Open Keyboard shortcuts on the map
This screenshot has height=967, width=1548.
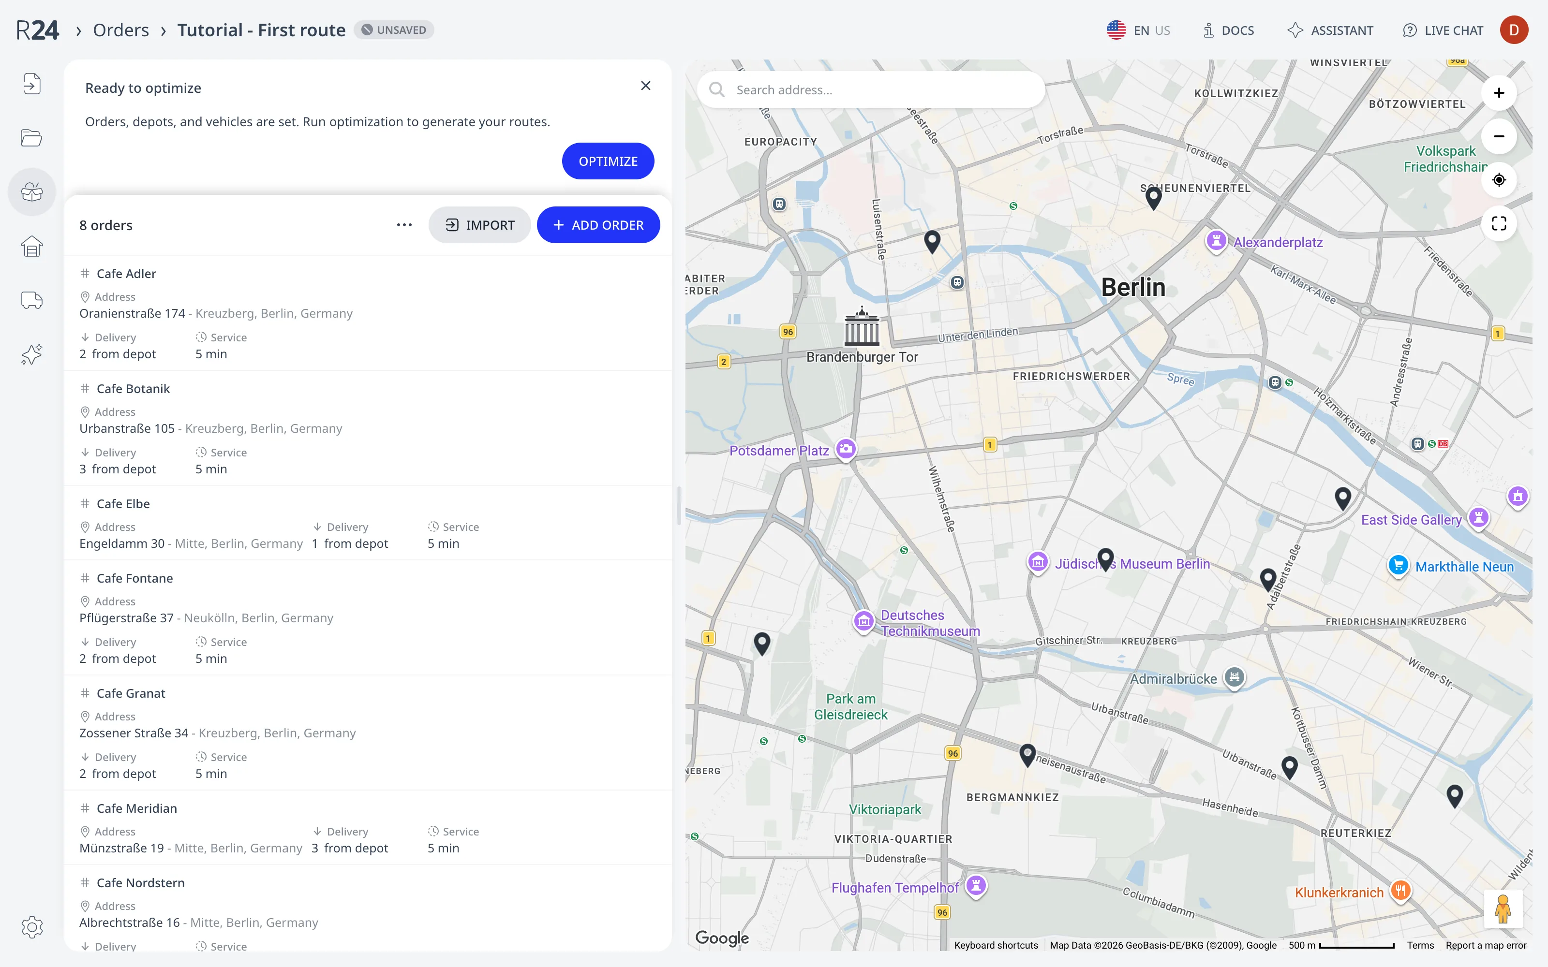[996, 945]
